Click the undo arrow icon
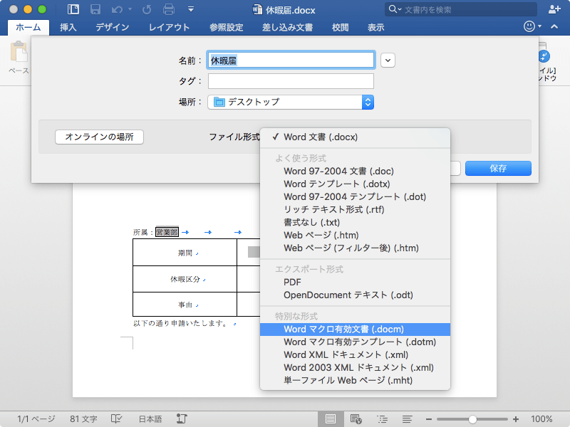This screenshot has height=427, width=570. tap(117, 9)
